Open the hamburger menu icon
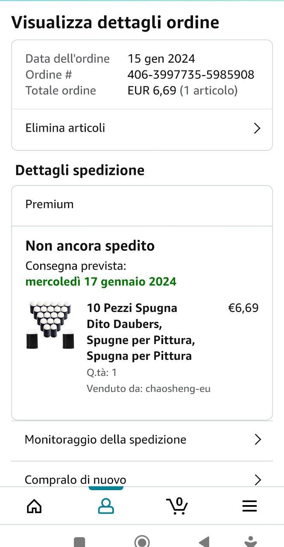 [249, 506]
